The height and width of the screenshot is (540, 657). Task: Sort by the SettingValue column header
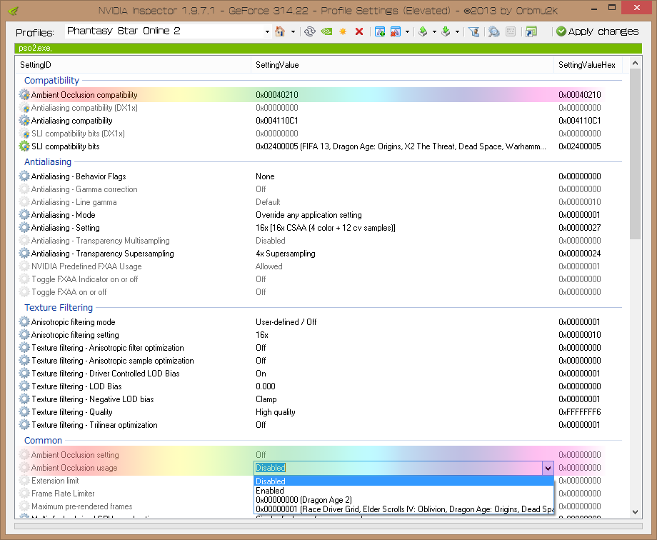click(402, 65)
